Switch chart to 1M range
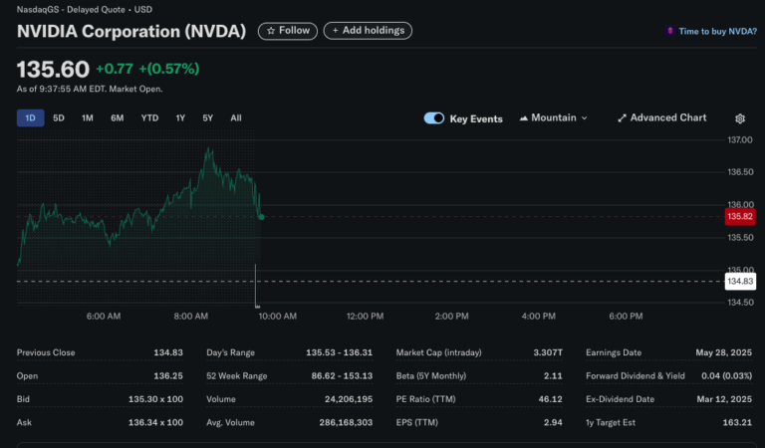The height and width of the screenshot is (448, 765). 88,117
